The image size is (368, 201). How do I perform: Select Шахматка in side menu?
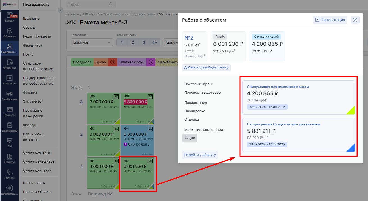pyautogui.click(x=31, y=19)
